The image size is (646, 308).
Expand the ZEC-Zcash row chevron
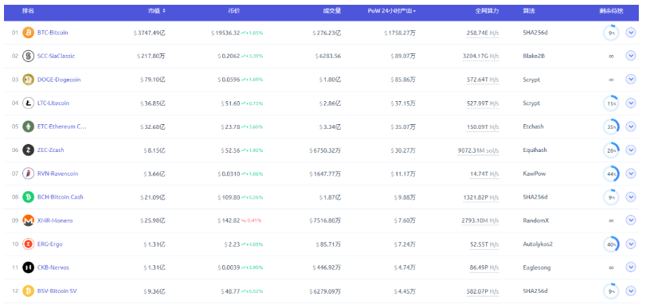point(630,150)
